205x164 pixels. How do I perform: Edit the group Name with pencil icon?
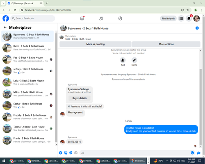point(134,60)
